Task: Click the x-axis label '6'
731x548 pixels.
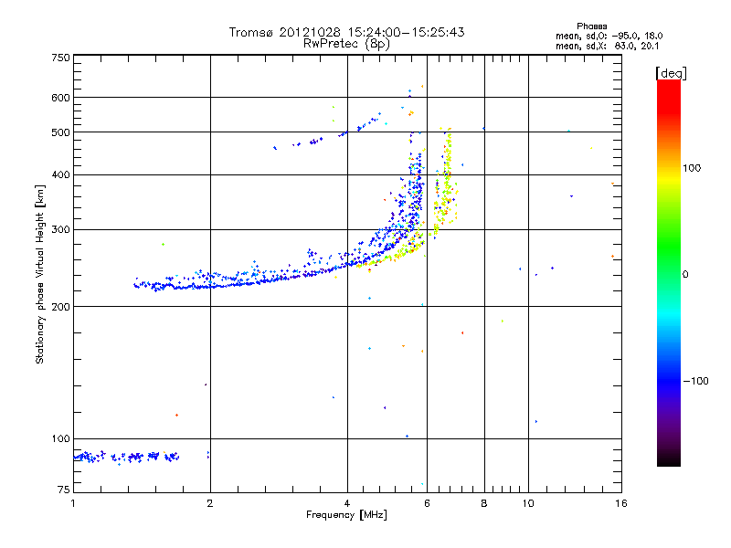Action: tap(427, 503)
